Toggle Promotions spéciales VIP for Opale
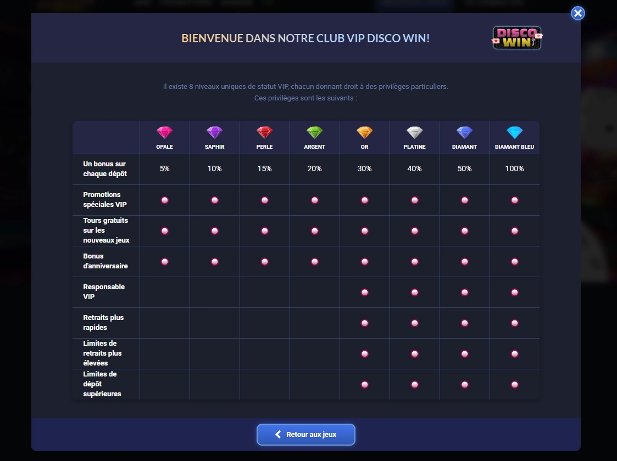 (164, 200)
